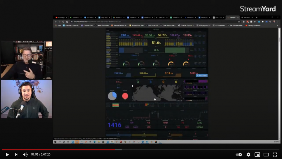The width and height of the screenshot is (282, 159).
Task: Click the bottom webcam feed of man with headset
Action: pos(26,99)
